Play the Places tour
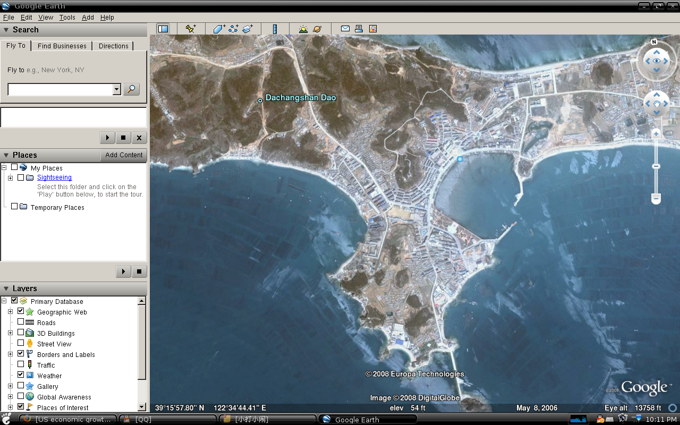Viewport: 680px width, 425px height. click(123, 271)
